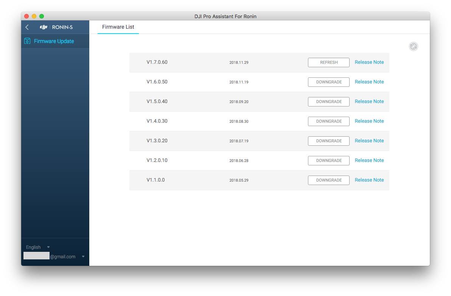451x296 pixels.
Task: Click the DJI logo in the sidebar header
Action: click(x=44, y=27)
